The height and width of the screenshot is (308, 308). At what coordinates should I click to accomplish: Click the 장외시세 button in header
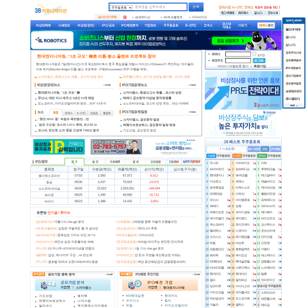(273, 13)
